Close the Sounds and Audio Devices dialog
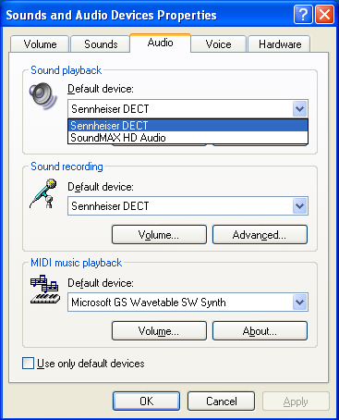Viewport: 339px width, 420px height. click(324, 14)
